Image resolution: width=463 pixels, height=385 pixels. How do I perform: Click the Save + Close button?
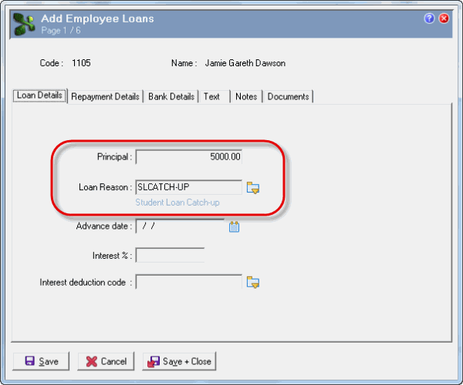(179, 361)
